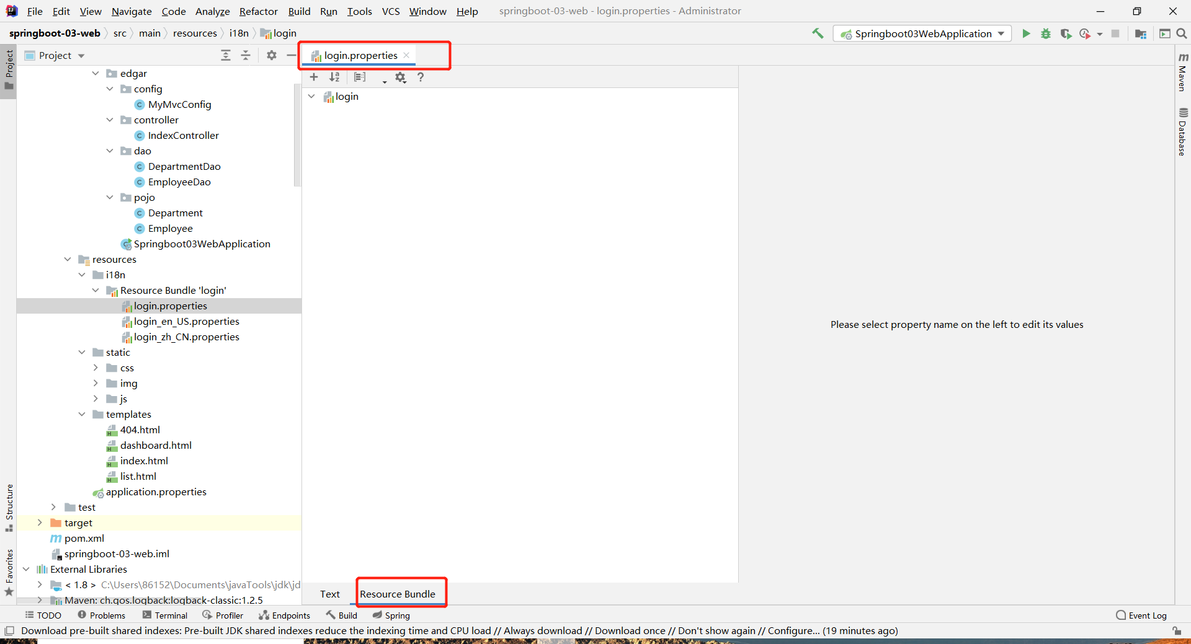Open Search Everywhere magnifier icon
The image size is (1191, 644).
tap(1182, 33)
